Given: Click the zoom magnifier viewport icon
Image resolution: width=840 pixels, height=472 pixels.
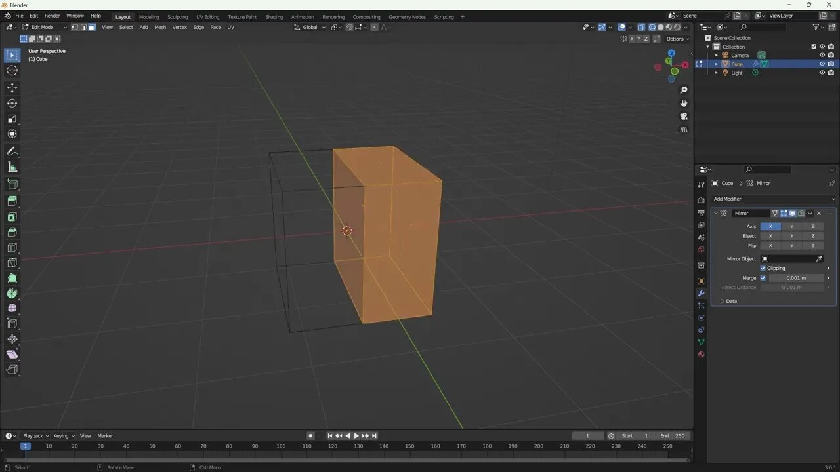Looking at the screenshot, I should point(684,90).
